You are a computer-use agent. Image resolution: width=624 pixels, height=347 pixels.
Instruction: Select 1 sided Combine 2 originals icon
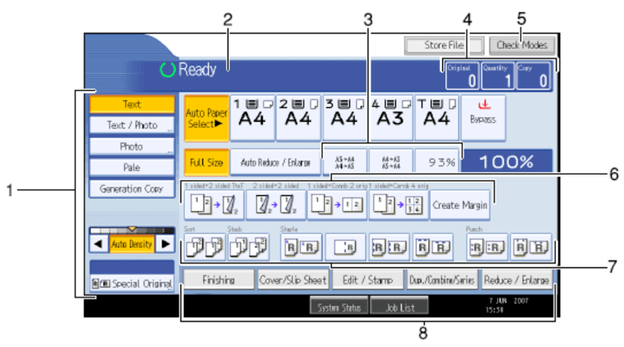tap(337, 205)
